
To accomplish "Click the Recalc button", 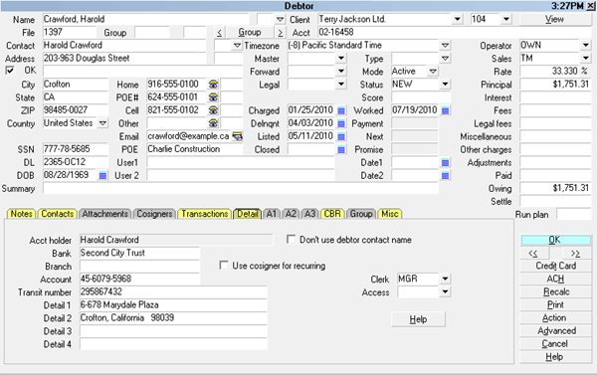I will [x=555, y=292].
